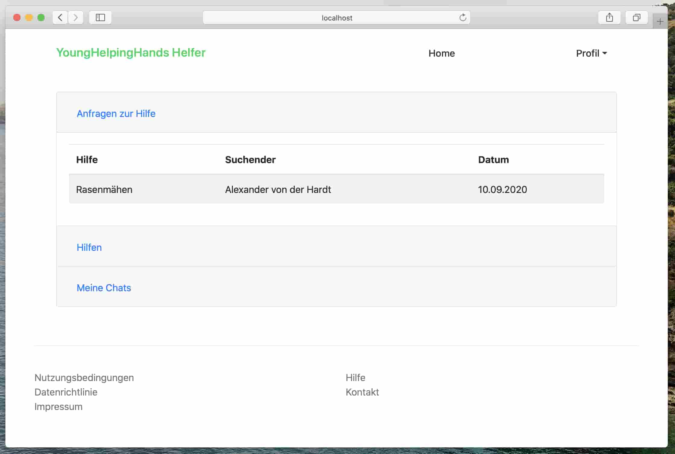
Task: Click the Safari forward arrow button
Action: coord(76,17)
